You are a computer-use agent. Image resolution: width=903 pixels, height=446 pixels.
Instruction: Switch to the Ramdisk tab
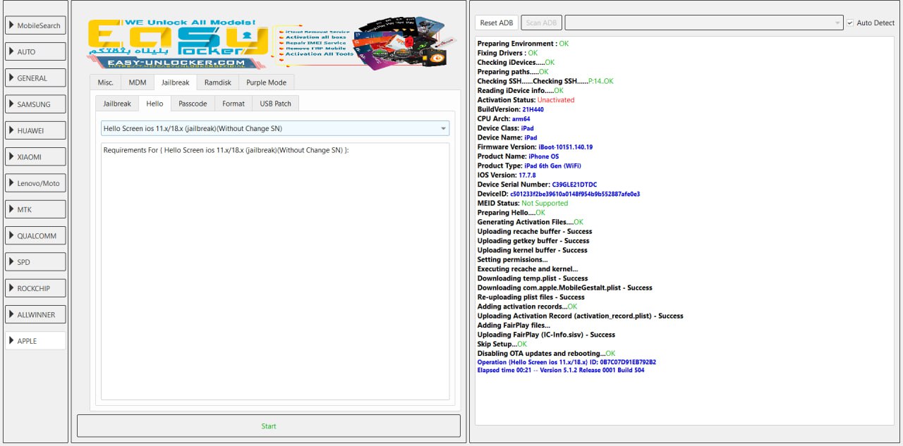point(217,82)
